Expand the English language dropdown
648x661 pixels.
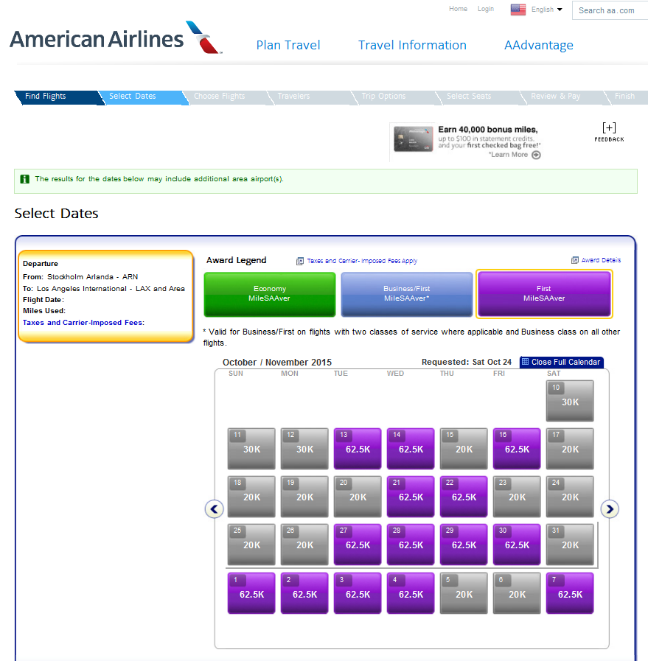[x=546, y=10]
